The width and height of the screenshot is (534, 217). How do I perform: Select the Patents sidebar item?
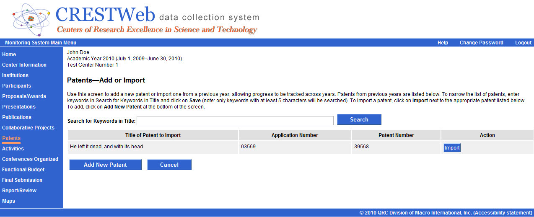point(11,138)
